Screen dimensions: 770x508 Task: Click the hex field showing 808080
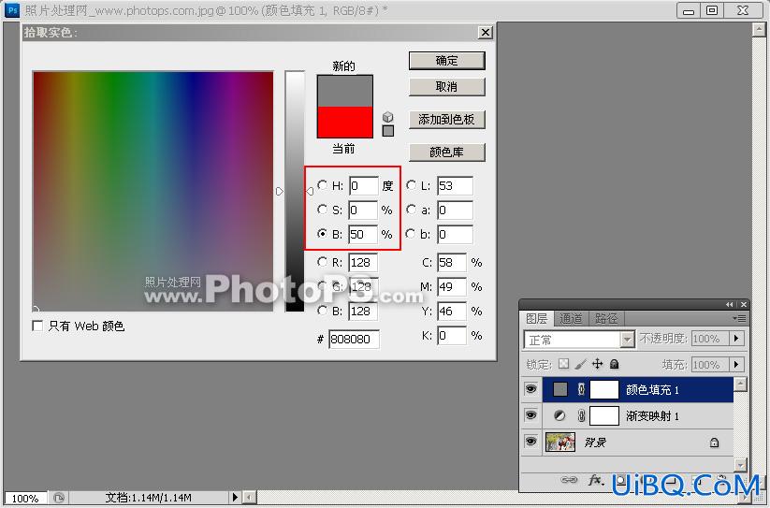[354, 340]
